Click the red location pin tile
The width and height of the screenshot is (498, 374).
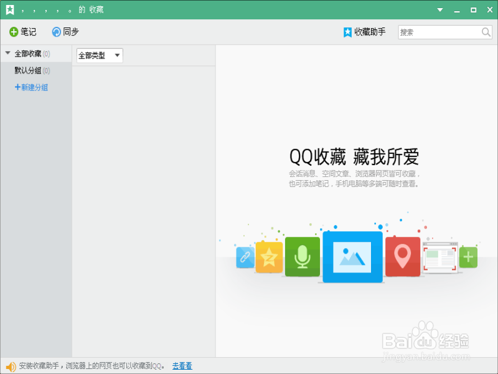click(403, 256)
